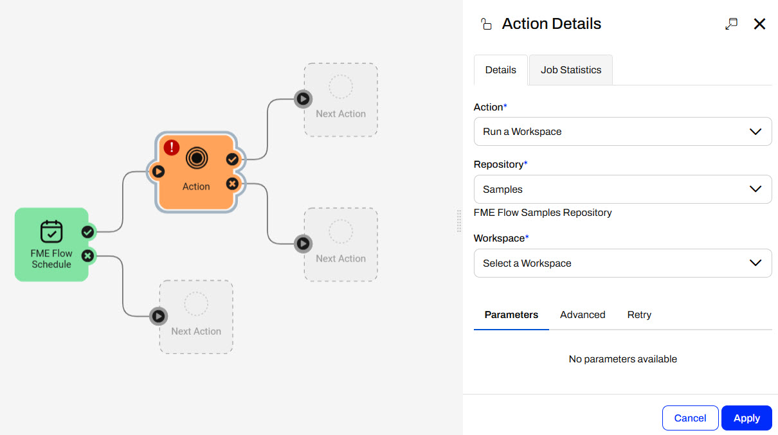Open the Select a Workspace dropdown
Viewport: 778px width, 435px height.
click(x=622, y=263)
